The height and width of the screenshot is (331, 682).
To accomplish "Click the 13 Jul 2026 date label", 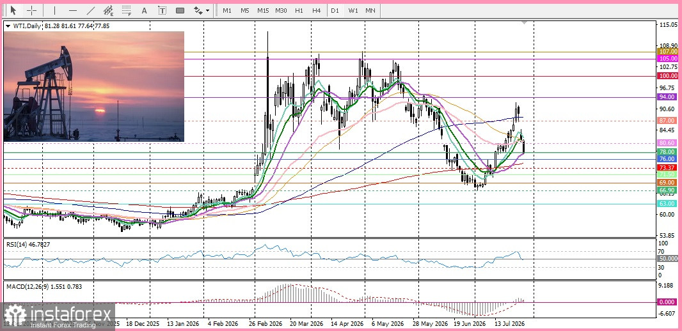I will pos(509,324).
